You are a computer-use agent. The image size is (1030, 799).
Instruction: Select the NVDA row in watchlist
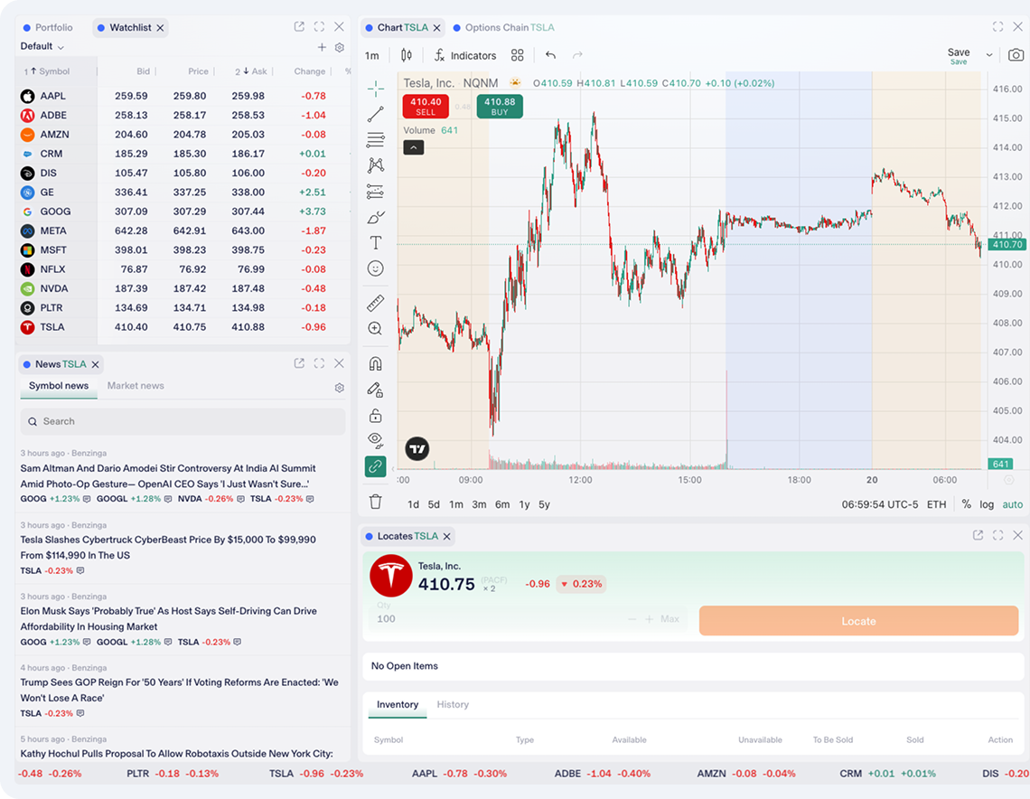pos(184,288)
